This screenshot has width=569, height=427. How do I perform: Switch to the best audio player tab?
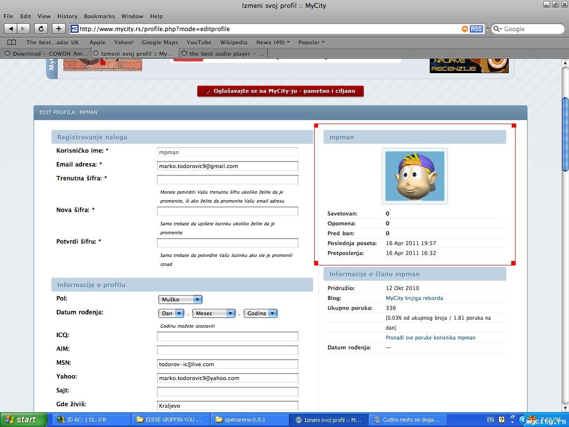227,53
